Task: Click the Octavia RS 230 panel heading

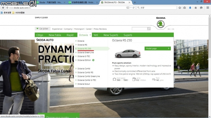Action: (122, 40)
